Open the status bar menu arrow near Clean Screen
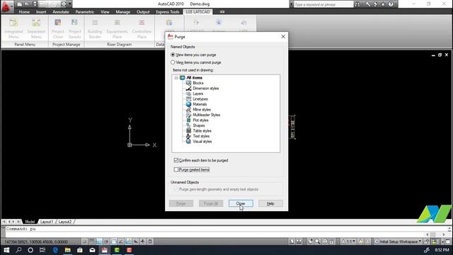453x255 pixels. click(442, 242)
